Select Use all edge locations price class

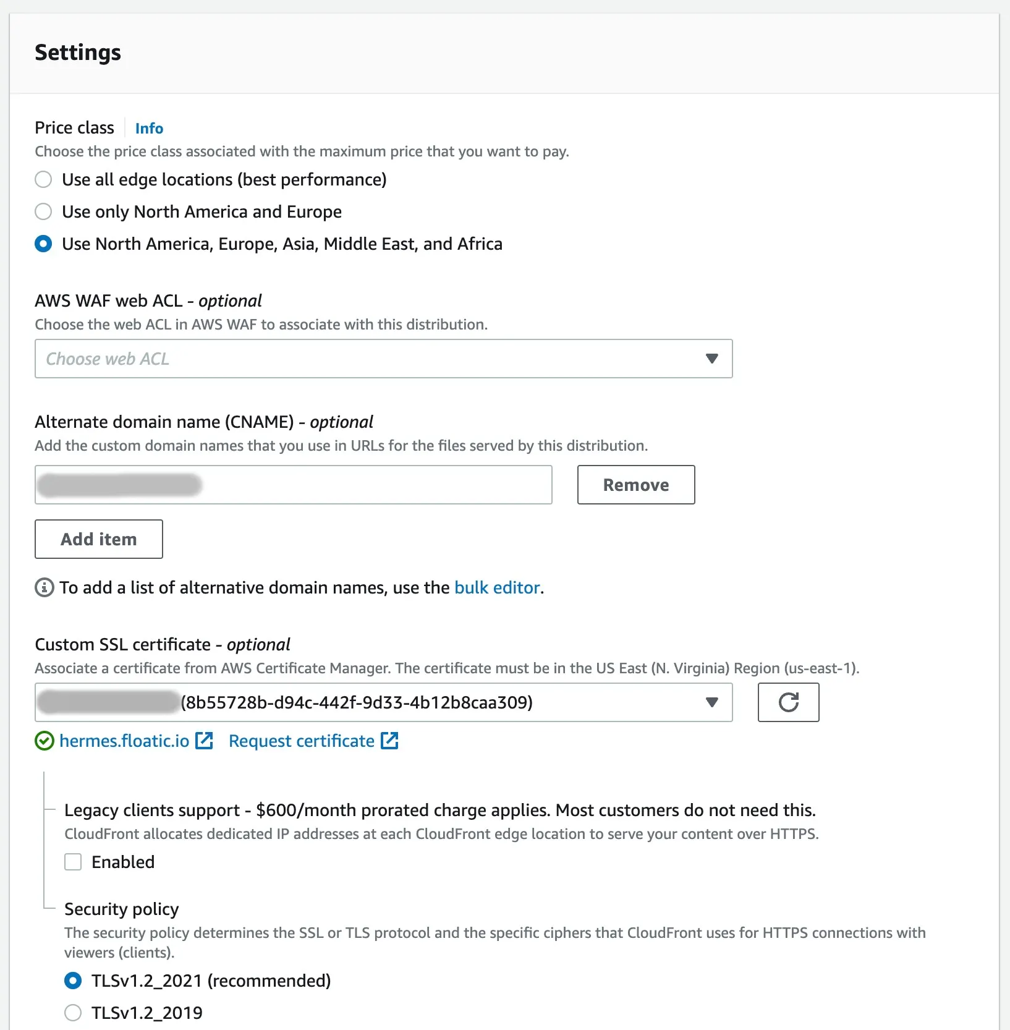tap(43, 180)
